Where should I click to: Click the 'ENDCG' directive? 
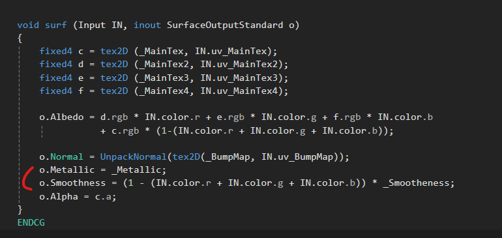tap(31, 222)
